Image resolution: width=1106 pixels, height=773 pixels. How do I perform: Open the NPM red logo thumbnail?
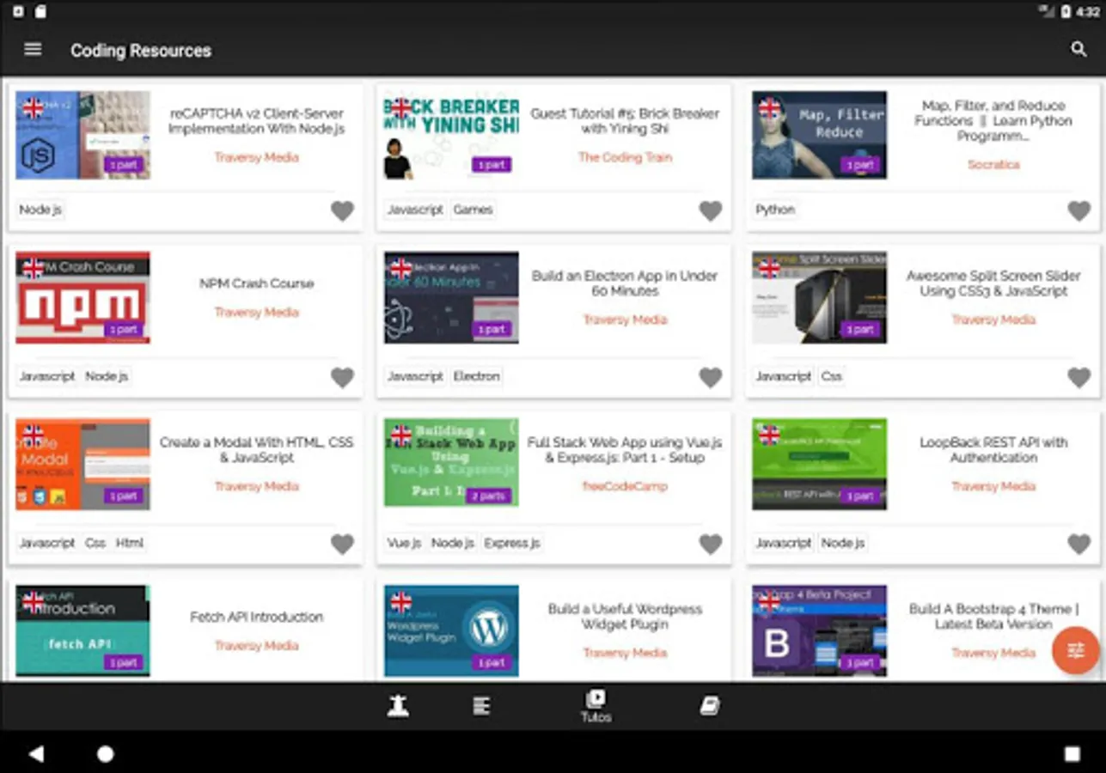click(x=82, y=297)
